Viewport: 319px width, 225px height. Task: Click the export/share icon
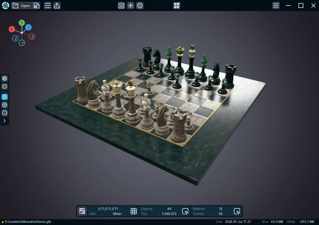[x=57, y=6]
